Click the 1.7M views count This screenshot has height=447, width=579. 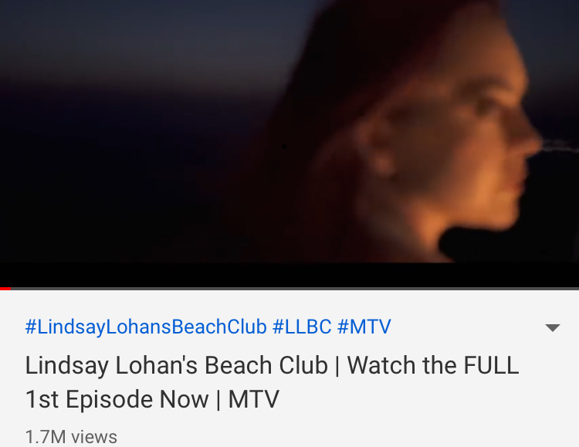[71, 437]
